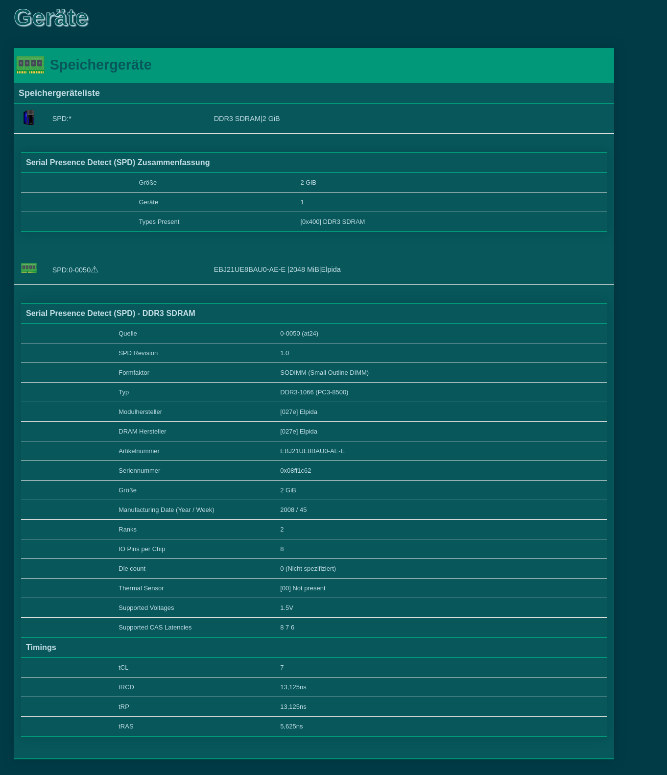
Task: Click the Supported CAS Latencies label
Action: point(155,628)
